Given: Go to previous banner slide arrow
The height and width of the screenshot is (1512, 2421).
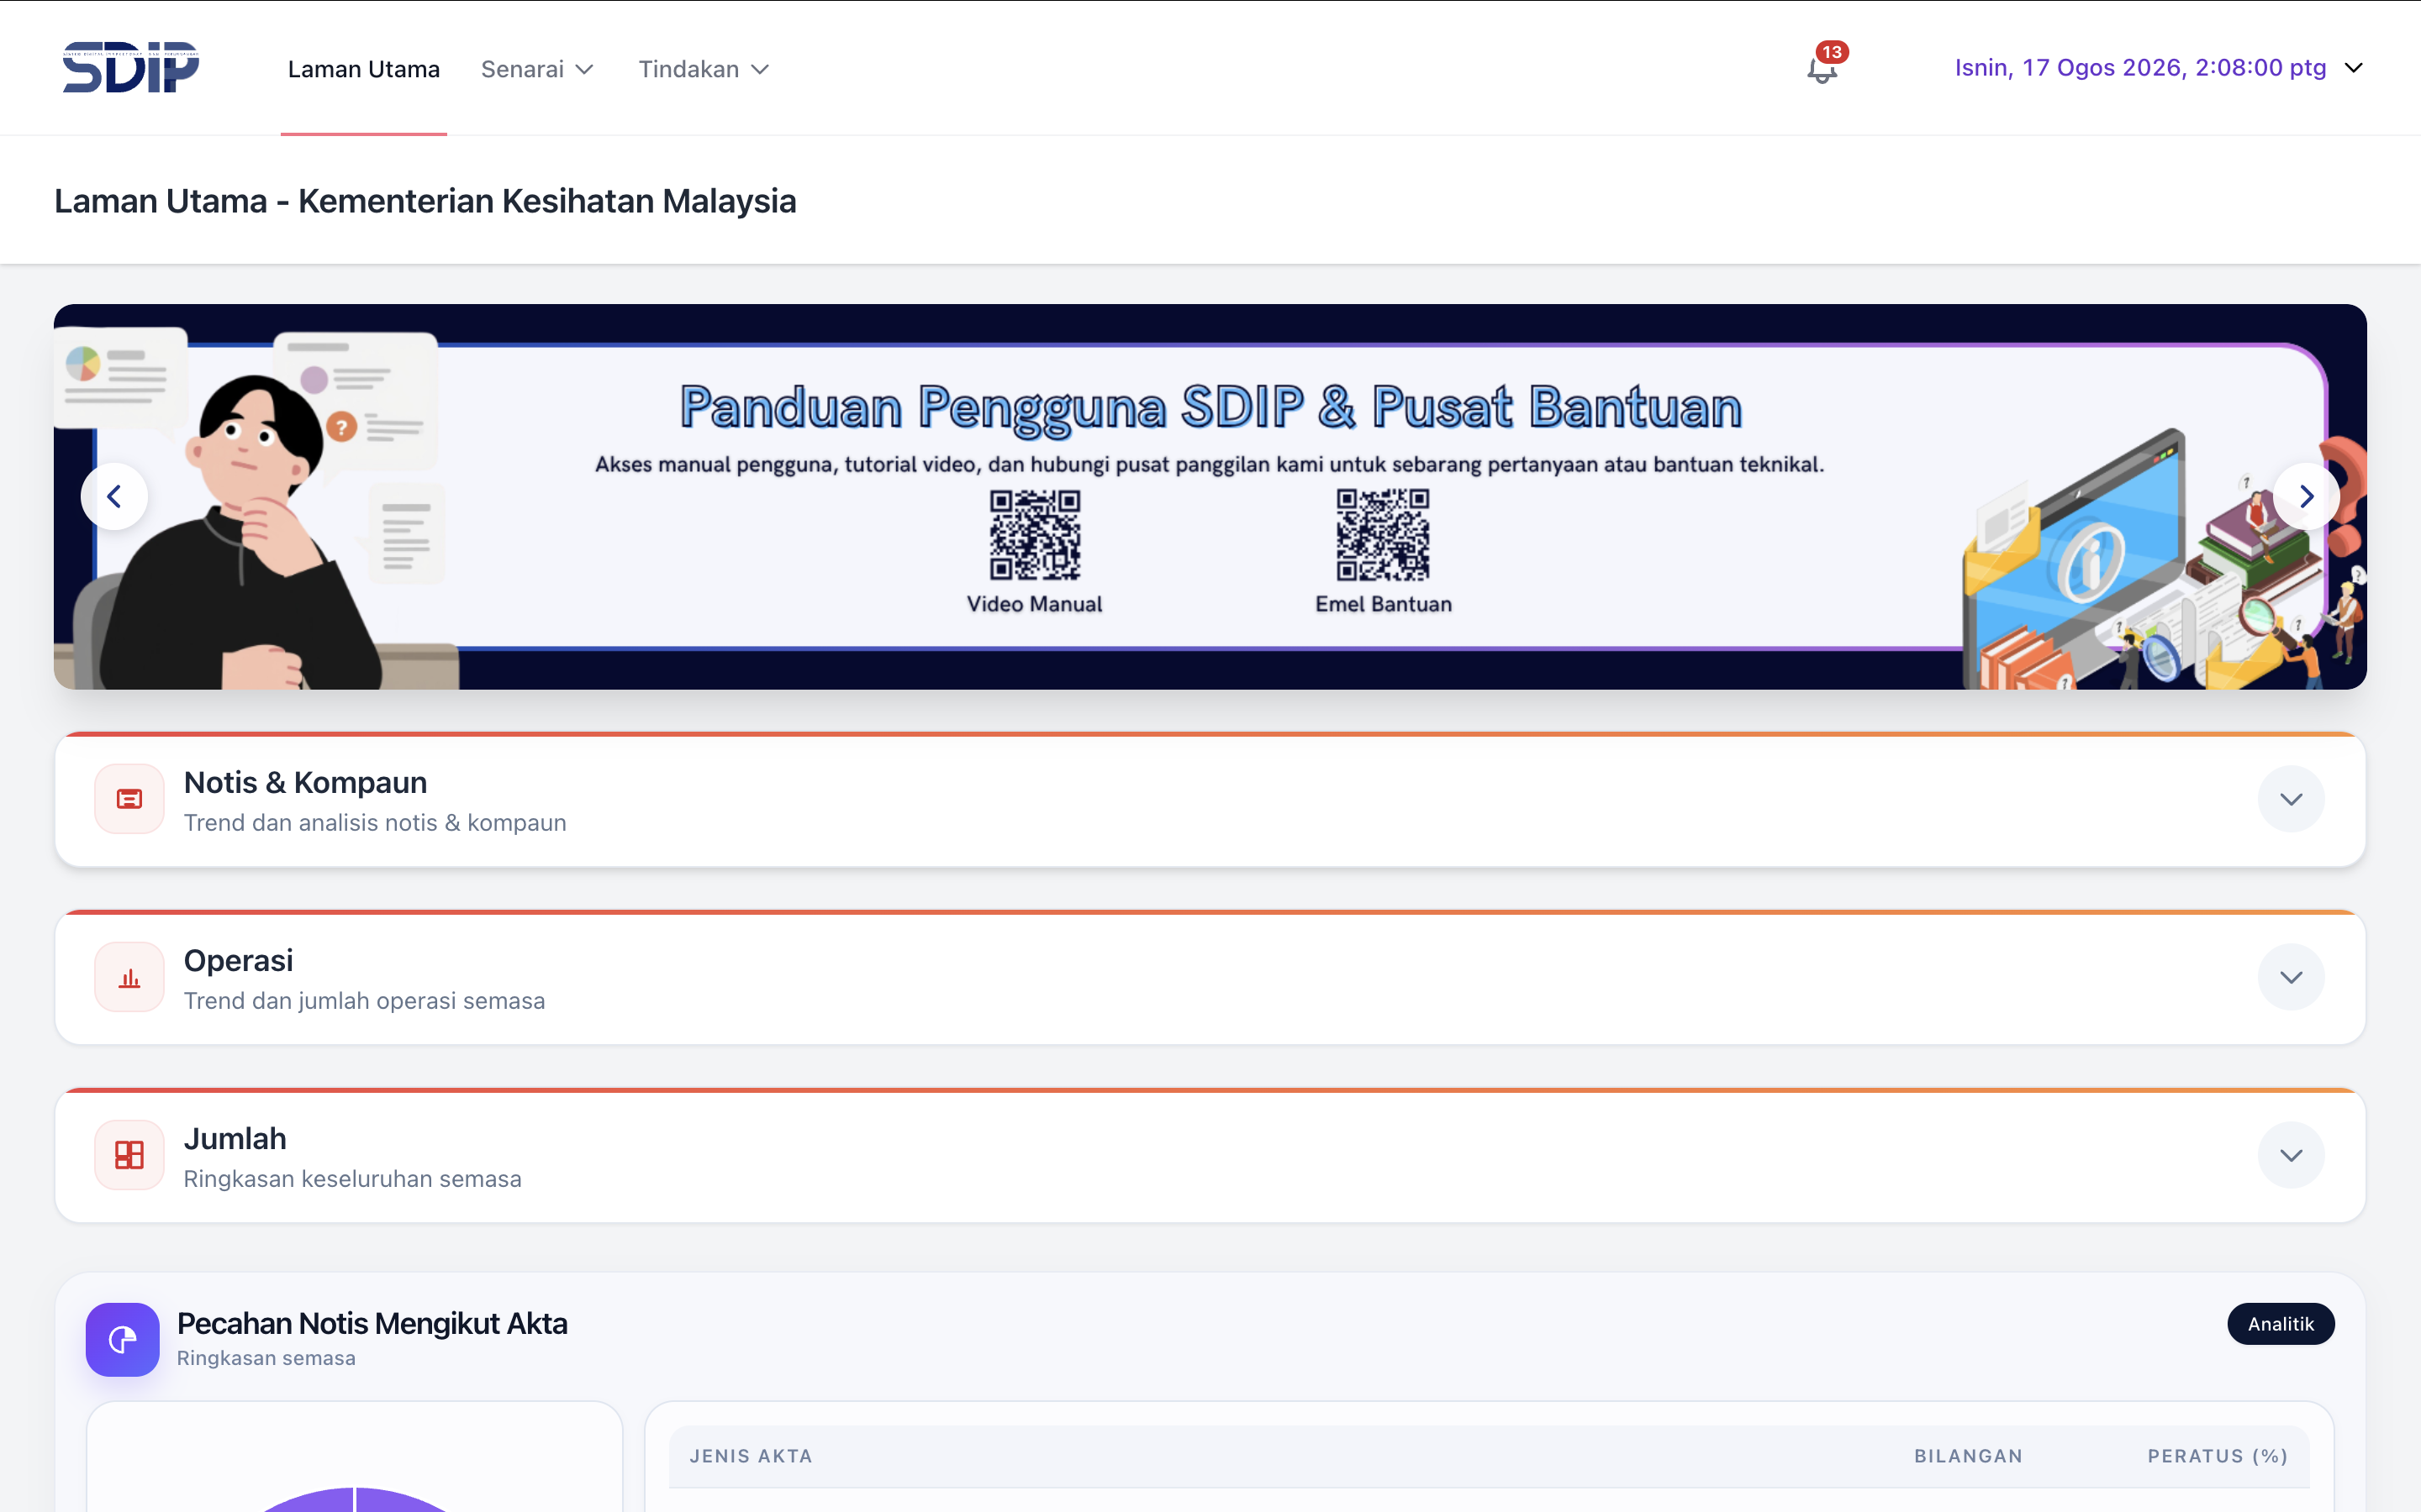Looking at the screenshot, I should [x=114, y=496].
